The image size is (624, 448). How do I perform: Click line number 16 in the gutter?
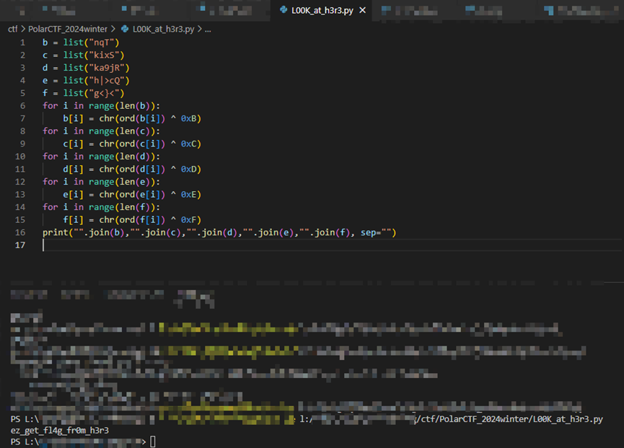pos(20,232)
